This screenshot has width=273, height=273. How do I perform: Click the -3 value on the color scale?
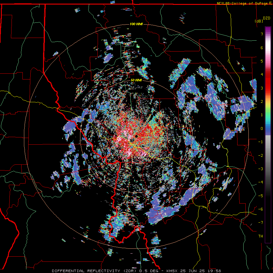[261, 169]
